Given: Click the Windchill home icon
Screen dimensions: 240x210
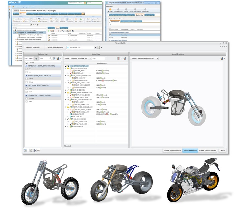Looking at the screenshot, I should pyautogui.click(x=13, y=7).
